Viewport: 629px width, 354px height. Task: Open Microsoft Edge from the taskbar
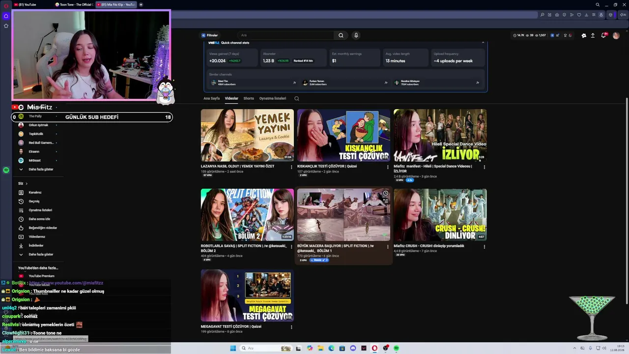331,348
